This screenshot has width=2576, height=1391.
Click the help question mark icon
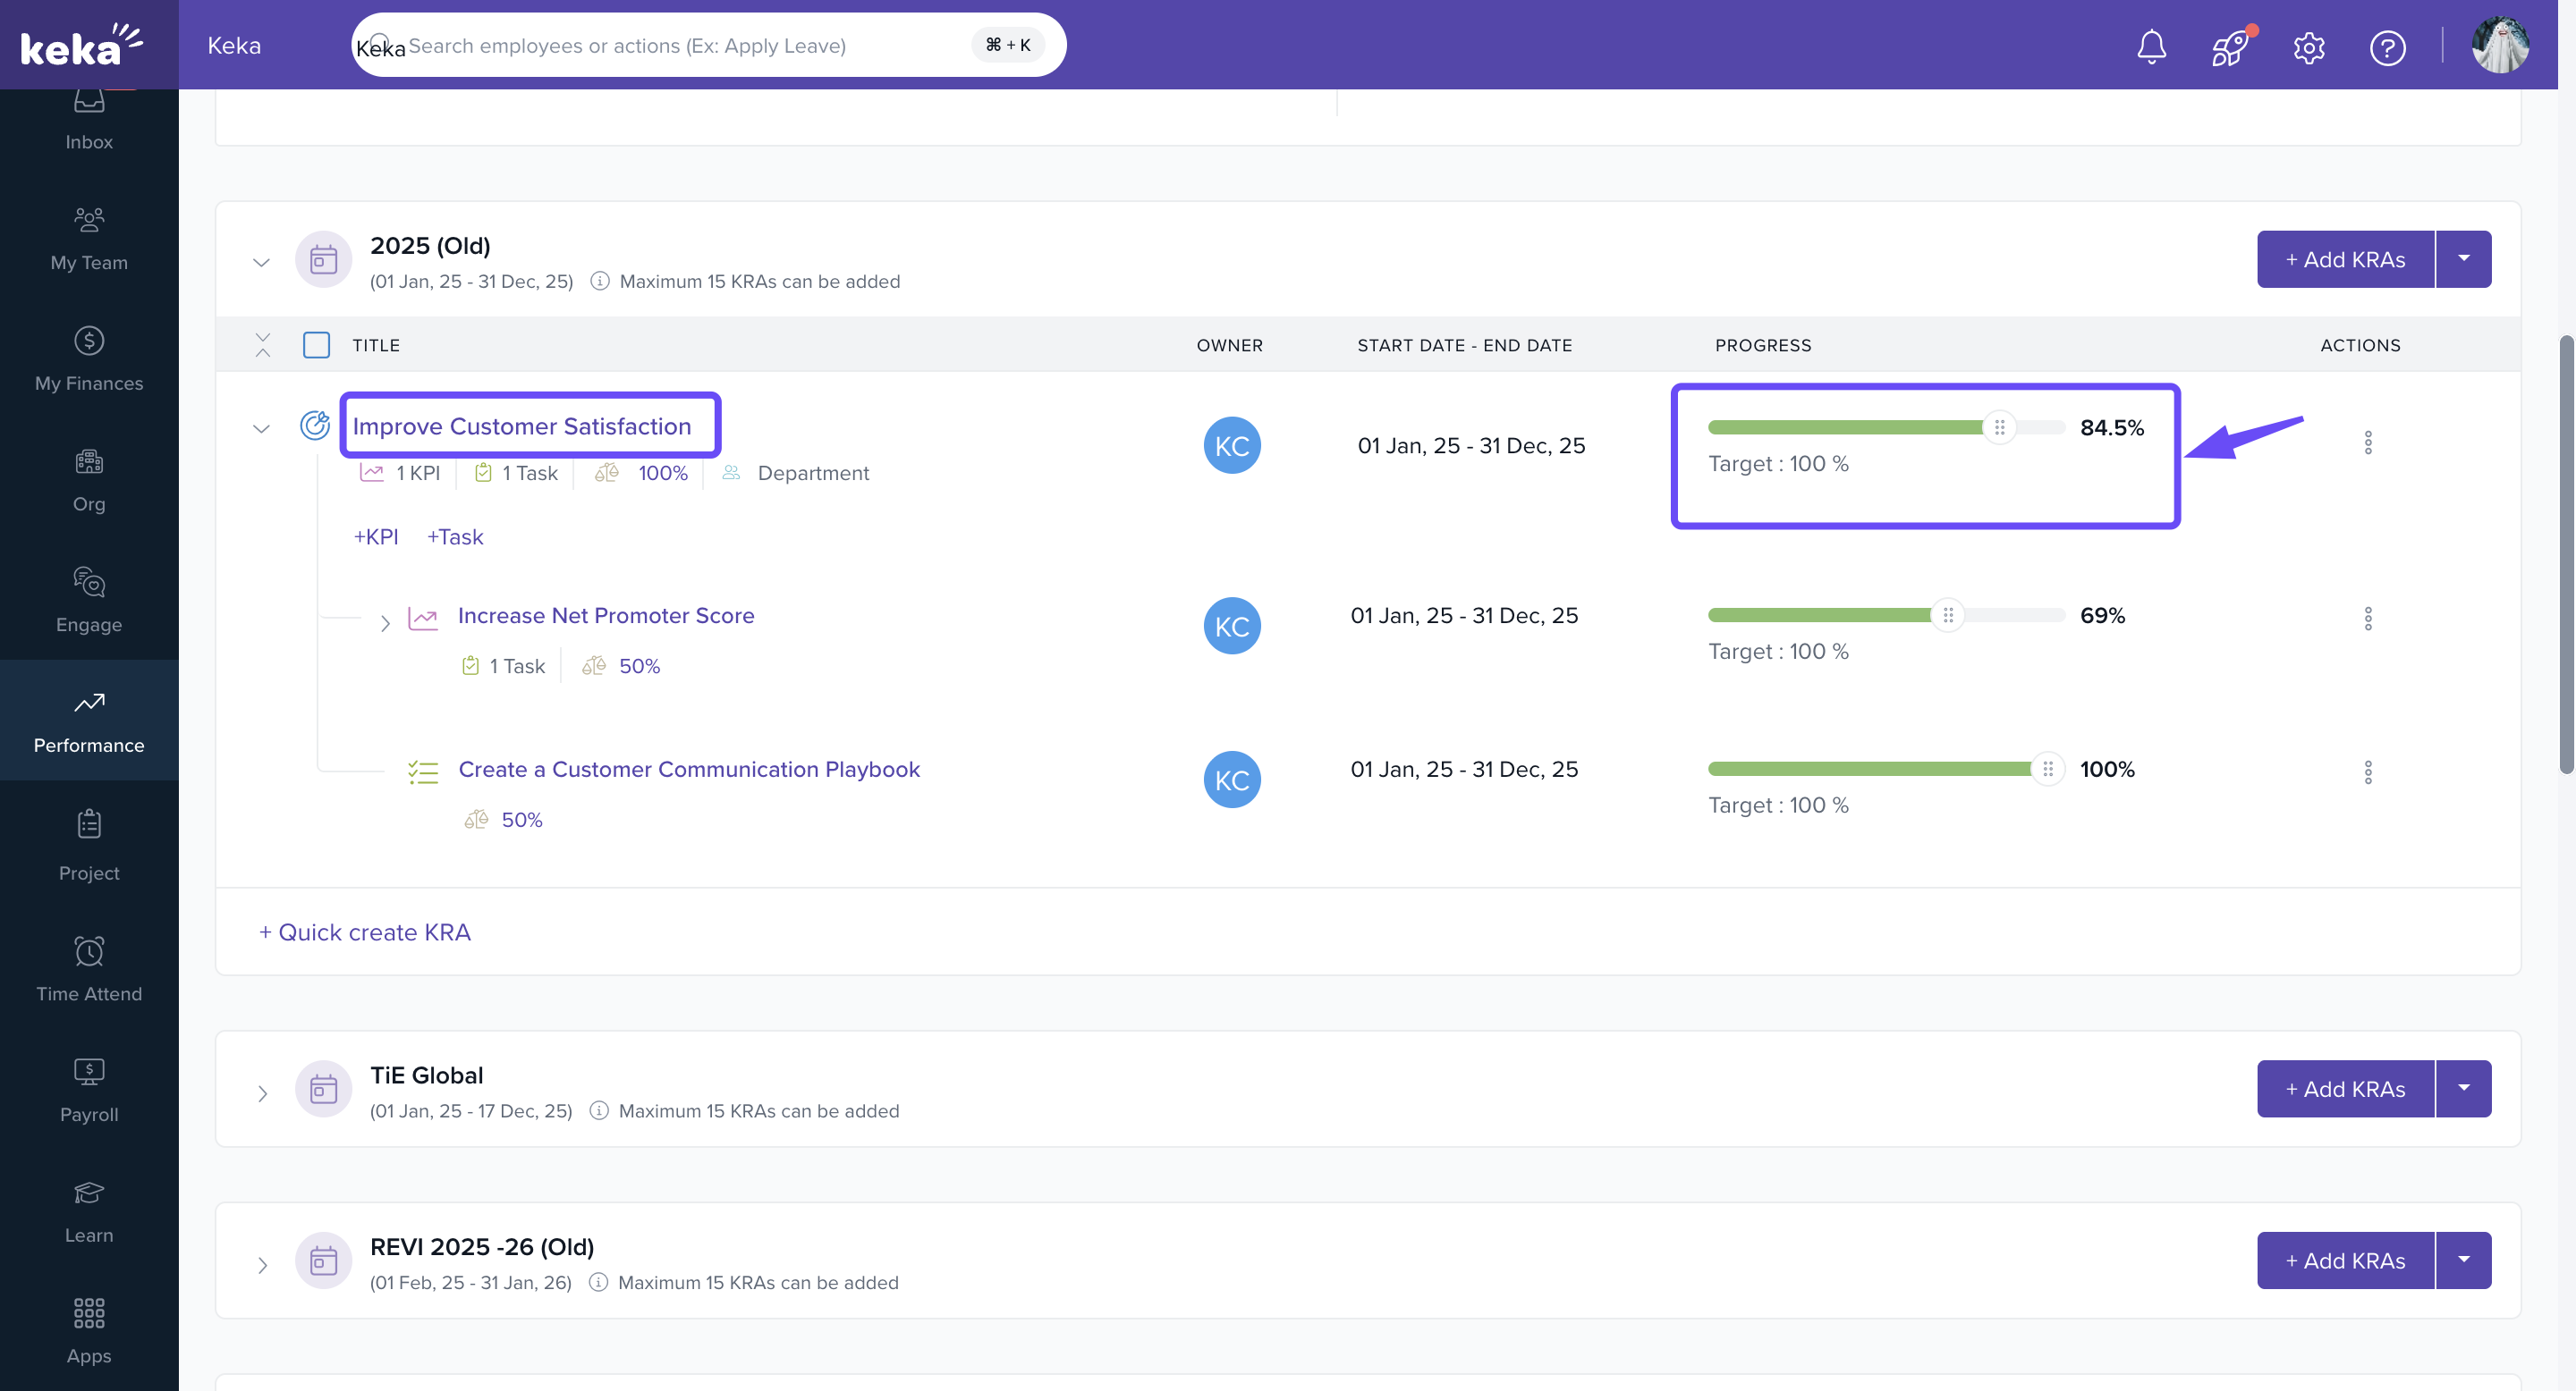[x=2387, y=47]
